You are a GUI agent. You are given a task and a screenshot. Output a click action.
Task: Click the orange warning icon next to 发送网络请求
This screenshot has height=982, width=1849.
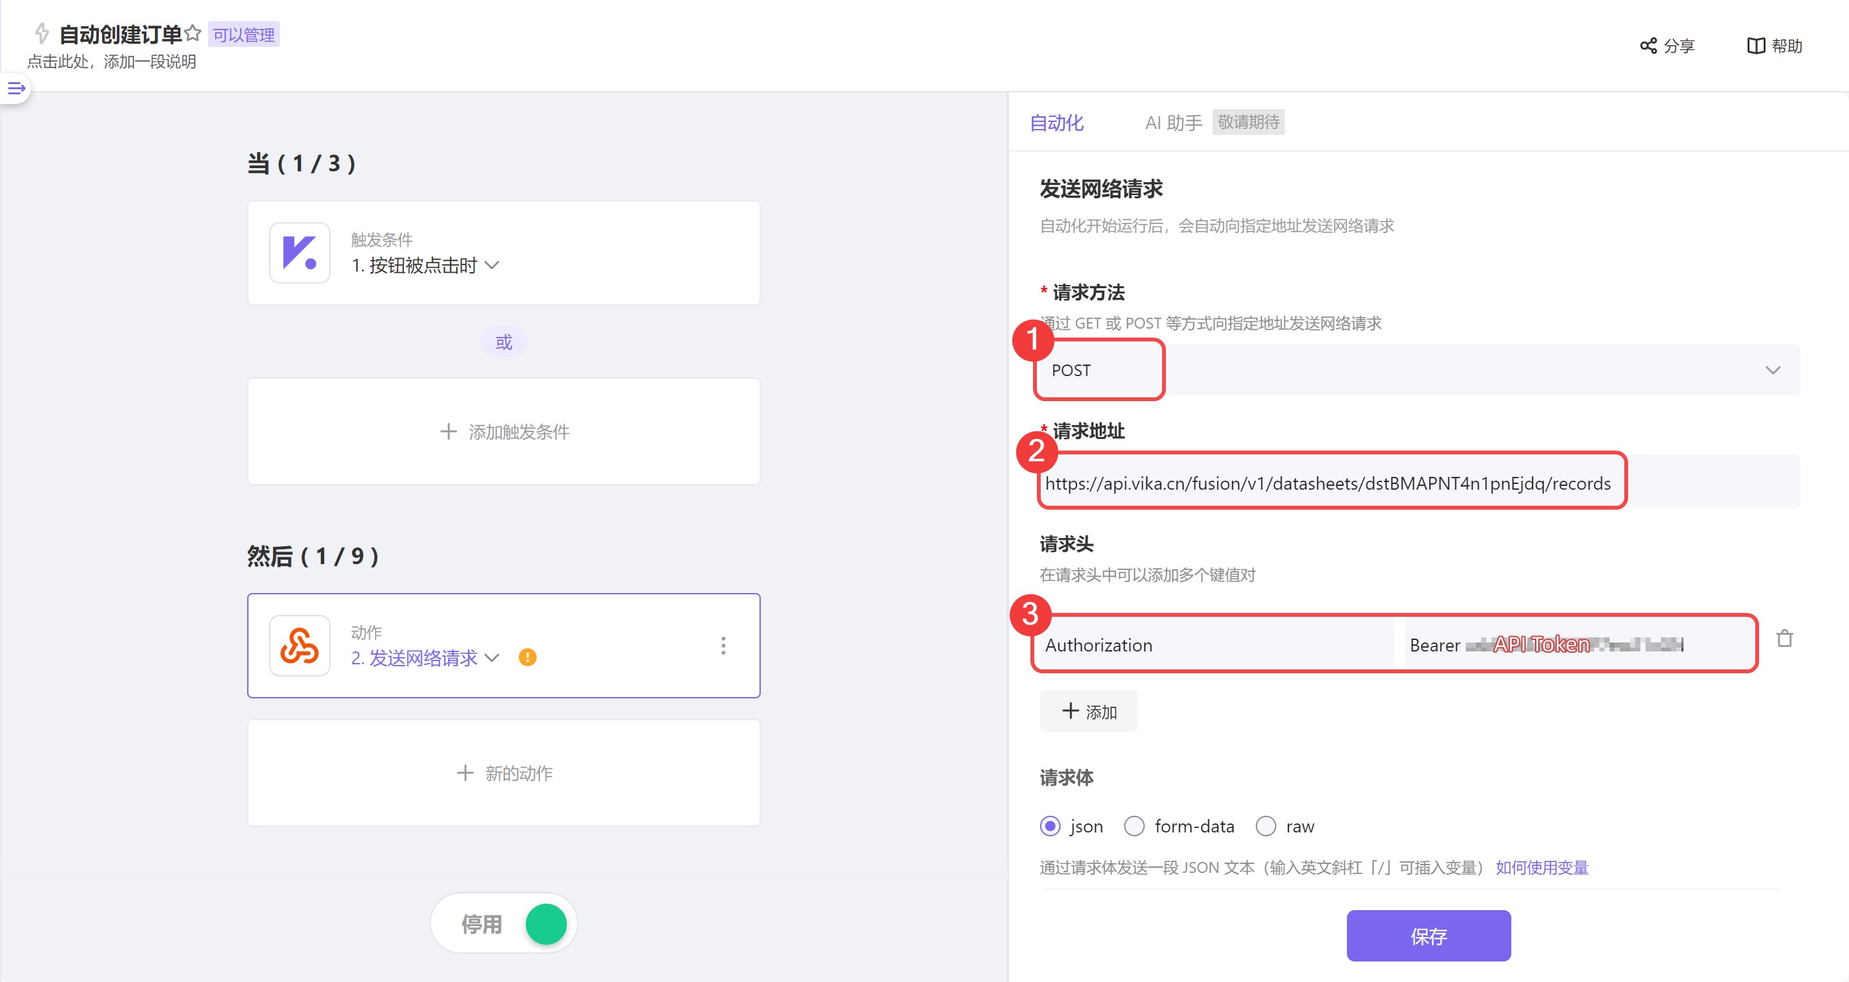coord(529,657)
